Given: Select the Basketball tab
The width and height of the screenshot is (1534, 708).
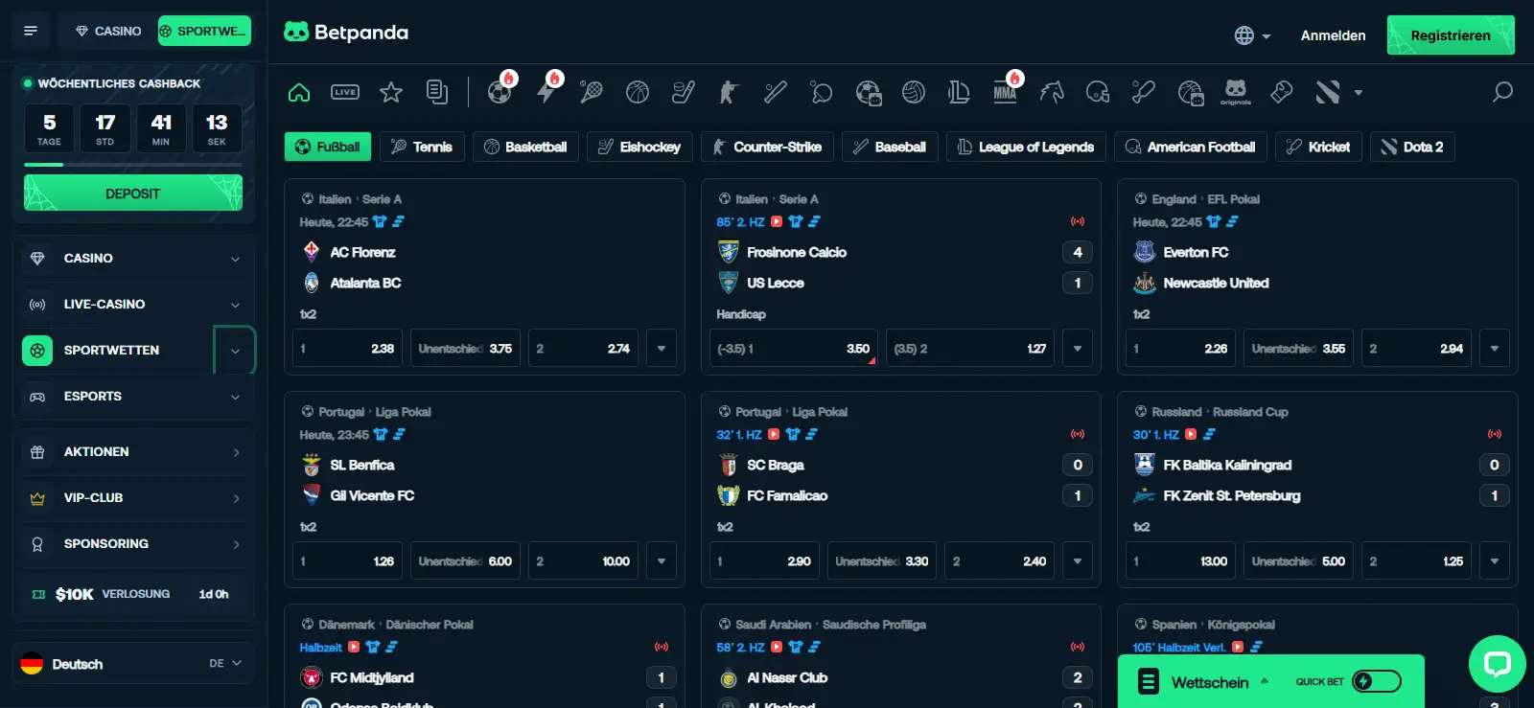Looking at the screenshot, I should click(525, 147).
